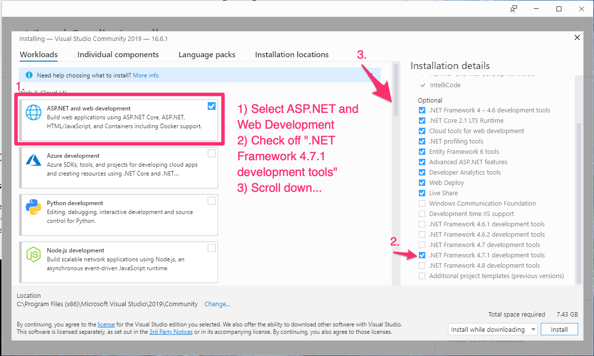
Task: Enable Windows Communication Foundation
Action: click(x=422, y=203)
